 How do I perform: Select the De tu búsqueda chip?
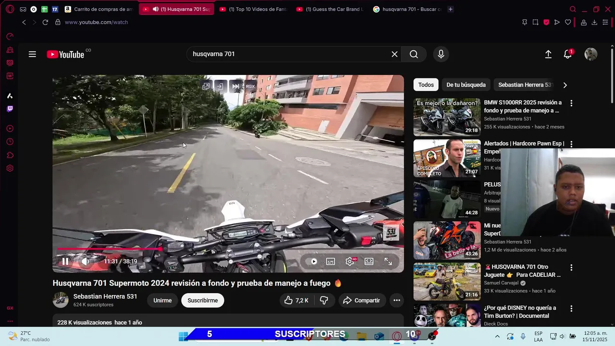[466, 85]
